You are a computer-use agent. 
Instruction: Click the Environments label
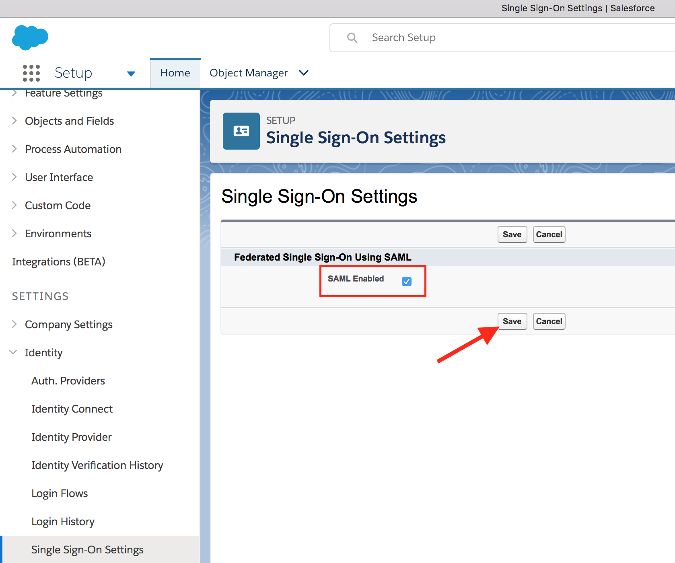tap(58, 234)
